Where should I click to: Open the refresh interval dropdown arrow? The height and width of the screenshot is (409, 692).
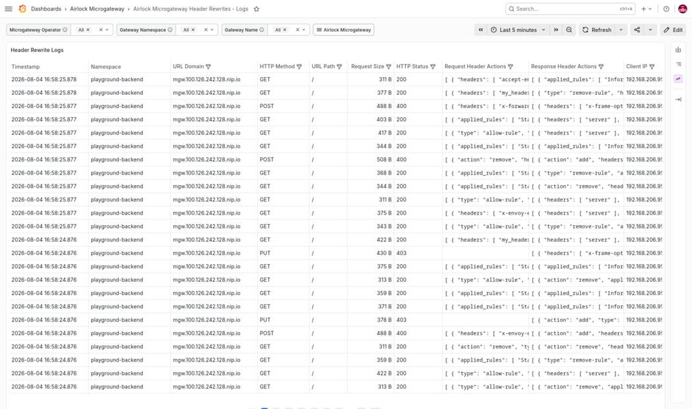(x=621, y=30)
